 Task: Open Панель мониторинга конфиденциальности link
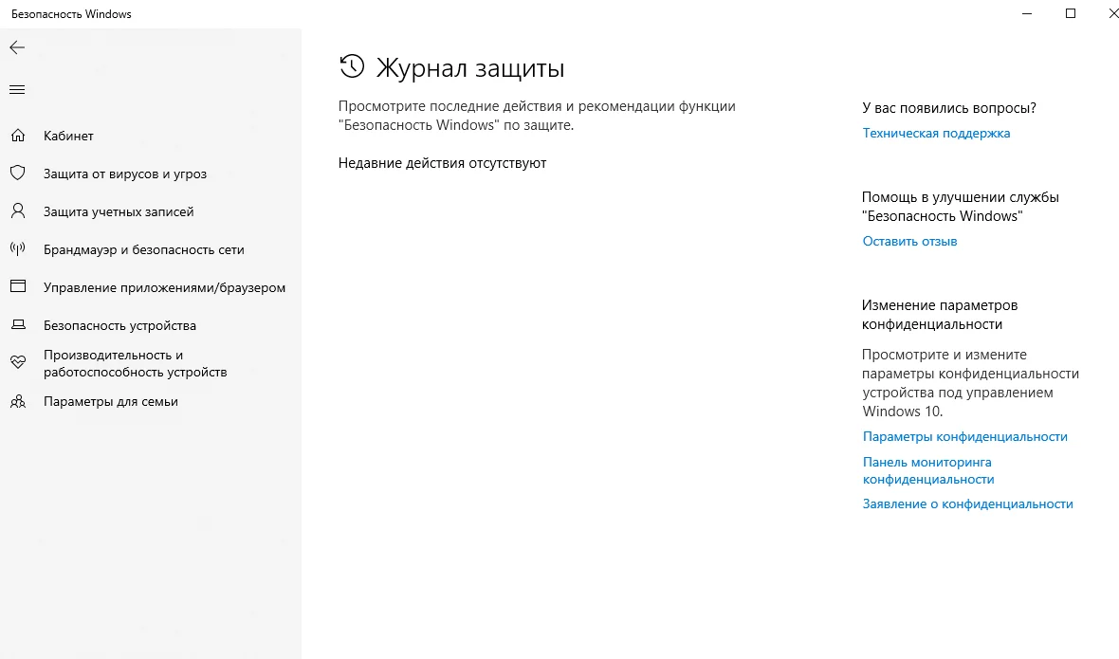tap(928, 470)
